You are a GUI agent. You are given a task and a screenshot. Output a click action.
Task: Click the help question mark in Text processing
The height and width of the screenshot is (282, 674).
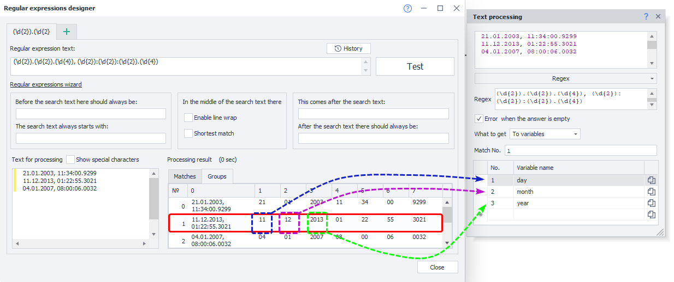pyautogui.click(x=646, y=17)
